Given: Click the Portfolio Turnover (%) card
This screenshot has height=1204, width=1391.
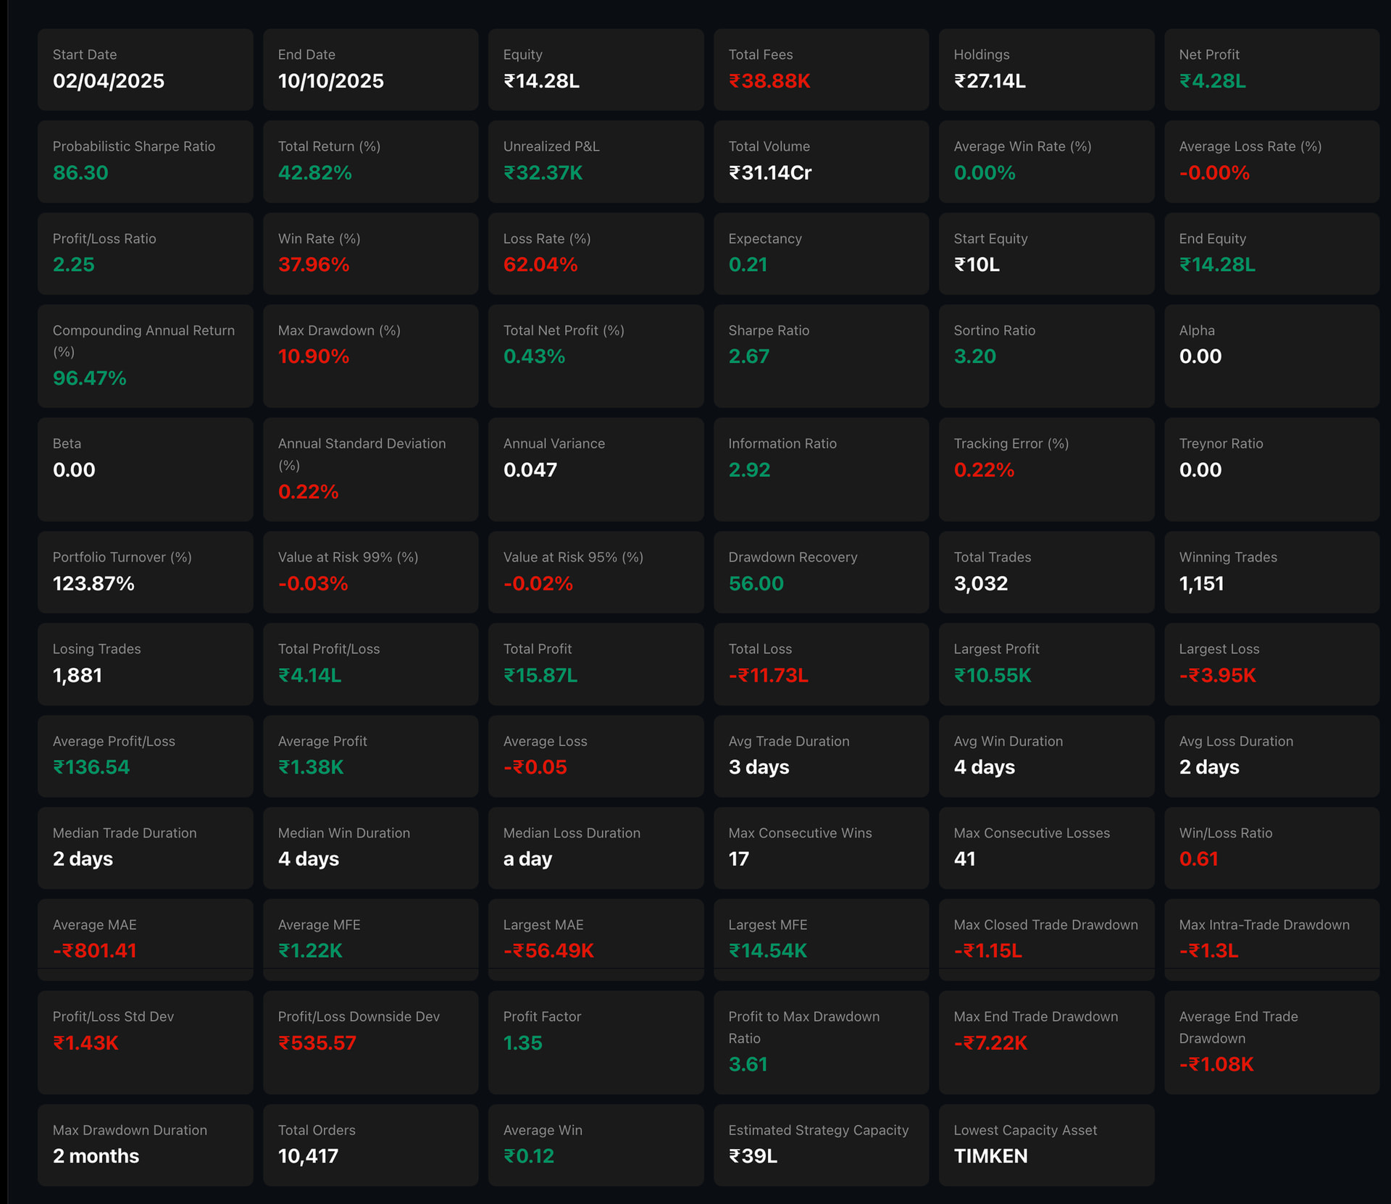Looking at the screenshot, I should point(145,572).
